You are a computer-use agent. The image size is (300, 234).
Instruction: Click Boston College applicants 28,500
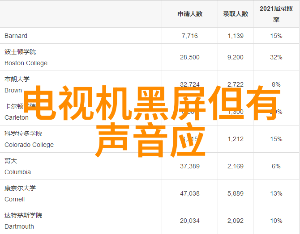pos(190,57)
